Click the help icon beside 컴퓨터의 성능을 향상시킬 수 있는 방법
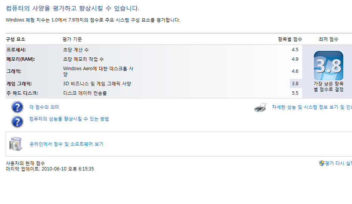Viewport: 352px width, 204px height. click(x=17, y=122)
